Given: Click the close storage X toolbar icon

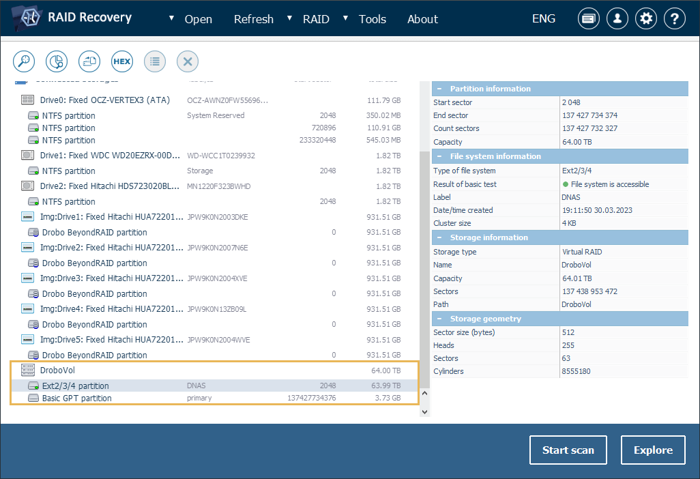Looking at the screenshot, I should 188,61.
